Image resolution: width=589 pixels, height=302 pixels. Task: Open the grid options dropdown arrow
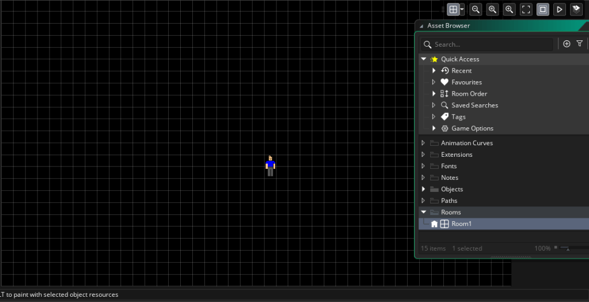point(462,9)
